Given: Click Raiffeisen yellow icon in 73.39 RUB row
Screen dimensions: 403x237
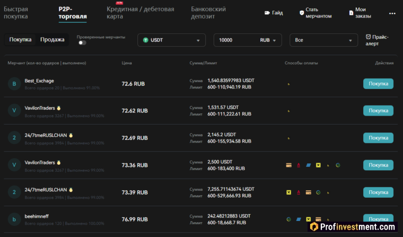Looking at the screenshot, I should pos(288,192).
